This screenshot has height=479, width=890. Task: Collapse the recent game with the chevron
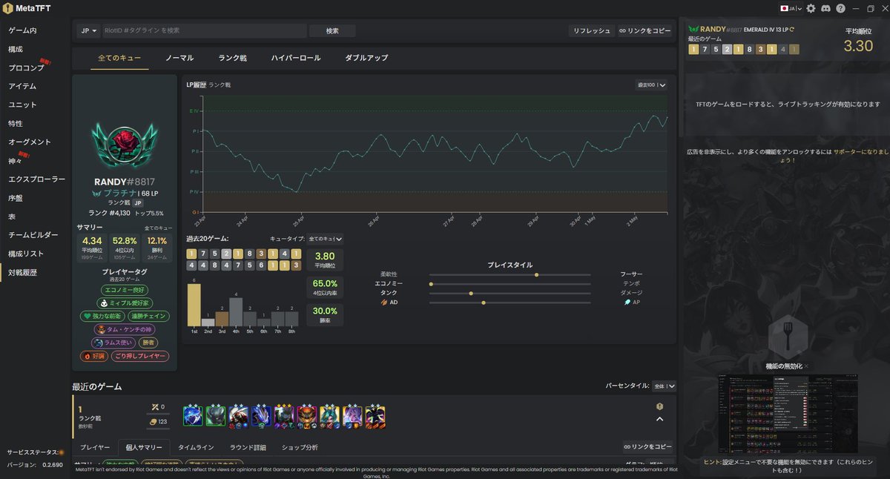(x=659, y=420)
